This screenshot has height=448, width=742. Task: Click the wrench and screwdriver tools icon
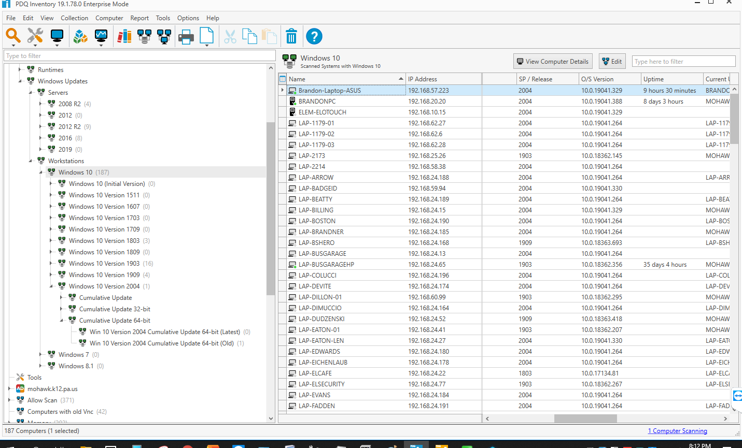click(x=35, y=36)
